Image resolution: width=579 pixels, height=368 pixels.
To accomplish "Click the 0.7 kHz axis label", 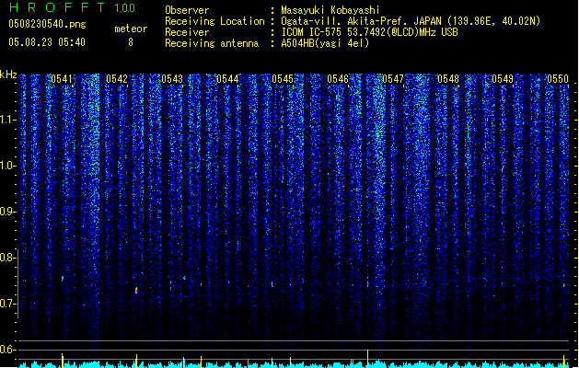I will (x=7, y=304).
